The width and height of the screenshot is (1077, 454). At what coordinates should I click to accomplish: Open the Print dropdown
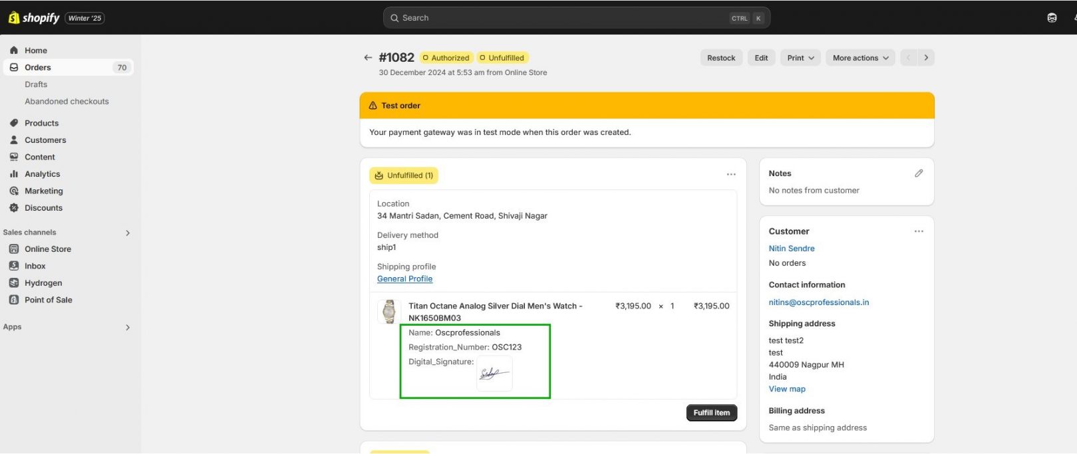800,58
